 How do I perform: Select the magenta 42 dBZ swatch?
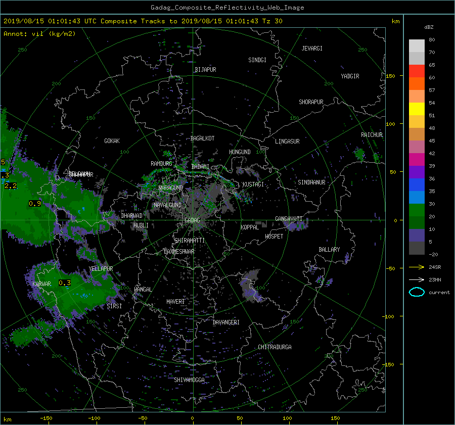[417, 159]
